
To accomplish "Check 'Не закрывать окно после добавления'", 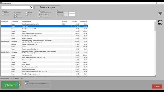I will point(26,84).
